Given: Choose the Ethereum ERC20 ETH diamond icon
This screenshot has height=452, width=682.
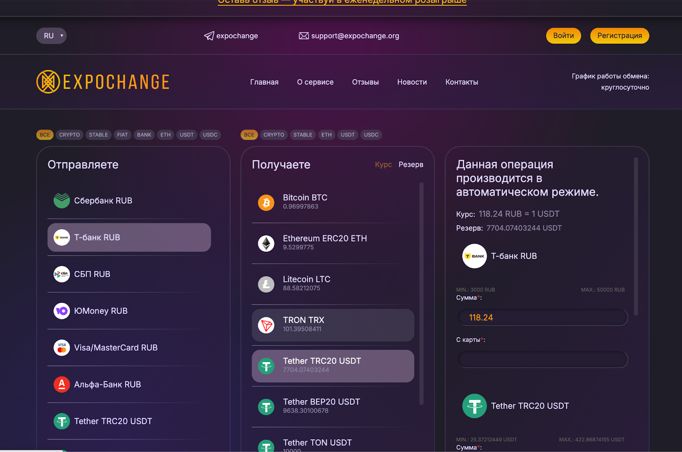Looking at the screenshot, I should (266, 243).
